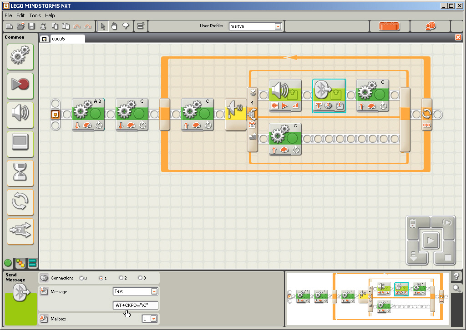Select the Display block in Common palette
466x330 pixels.
[x=20, y=144]
